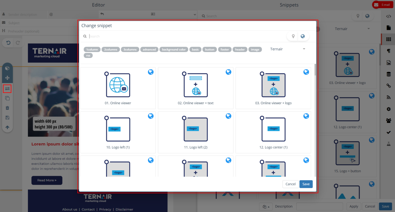The height and width of the screenshot is (212, 395).
Task: Click the swap snippet icon in editor toolbar
Action: click(x=7, y=89)
